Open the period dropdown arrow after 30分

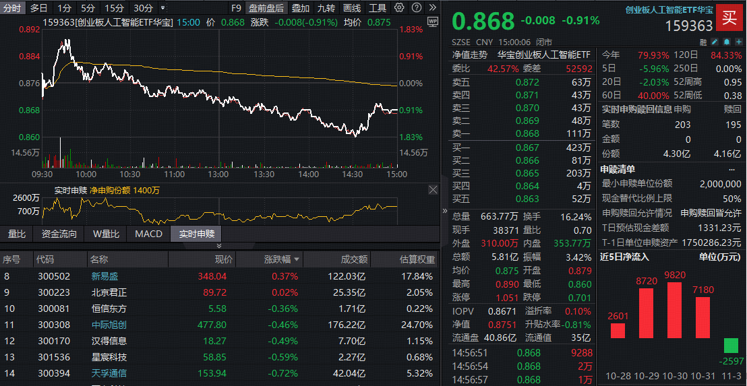click(162, 9)
